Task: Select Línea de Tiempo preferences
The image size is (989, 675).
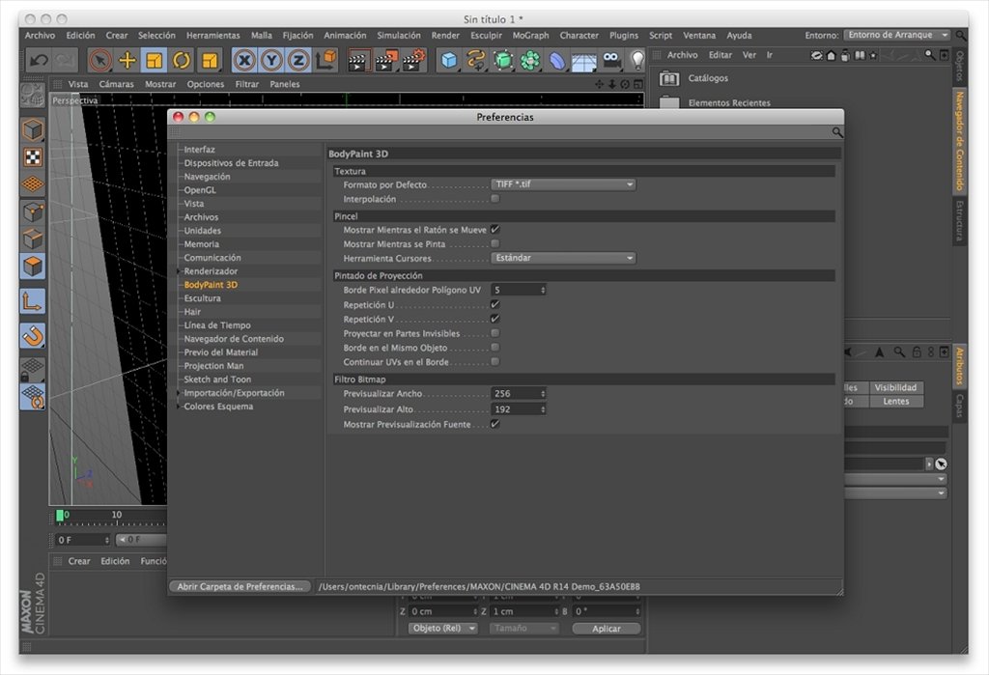Action: pos(217,324)
